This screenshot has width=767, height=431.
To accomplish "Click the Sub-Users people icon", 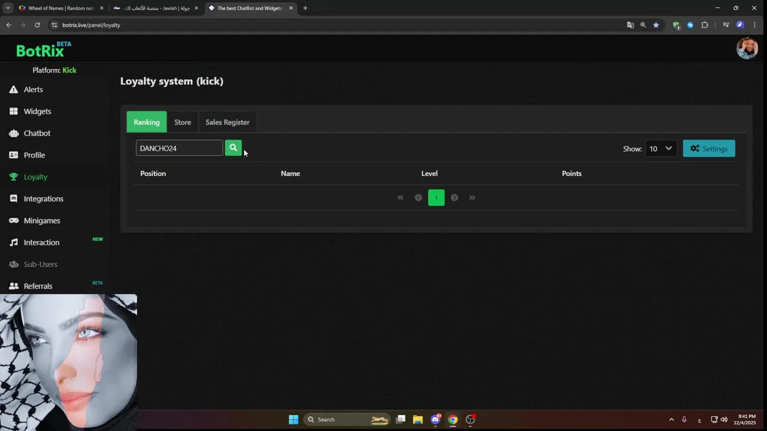I will [13, 264].
